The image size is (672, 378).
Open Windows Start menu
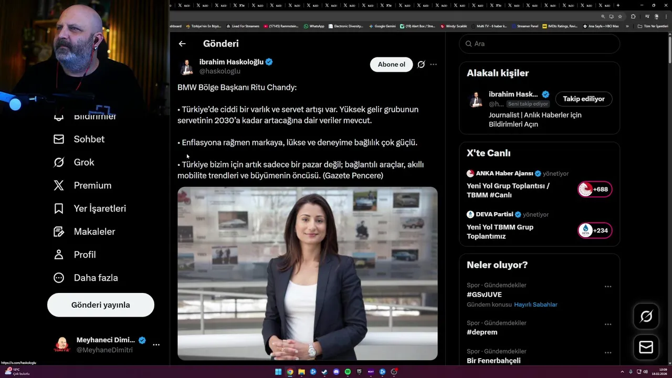(x=278, y=372)
